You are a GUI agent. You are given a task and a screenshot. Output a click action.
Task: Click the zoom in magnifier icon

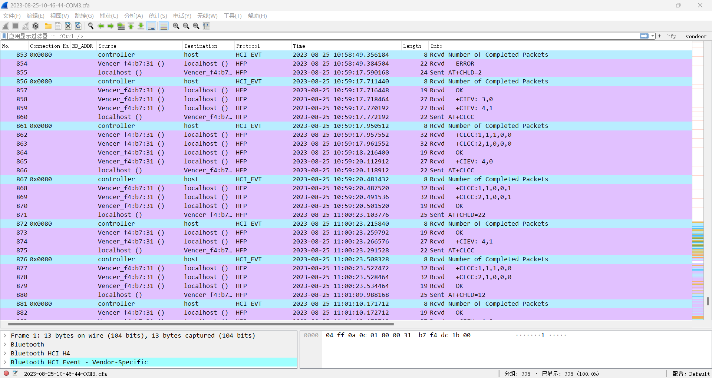176,26
